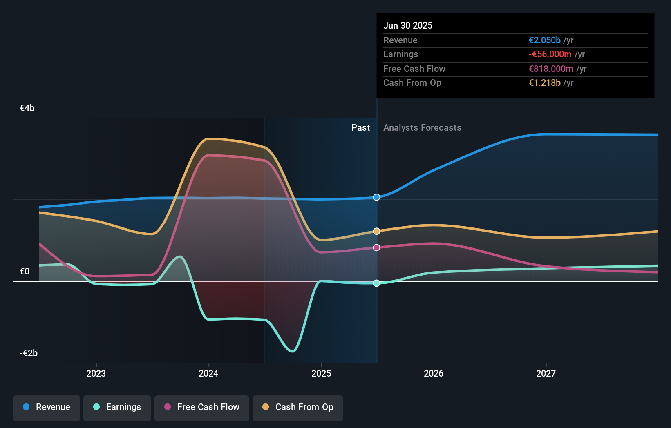Image resolution: width=671 pixels, height=428 pixels.
Task: Click the 2023 x-axis label
Action: [x=96, y=373]
